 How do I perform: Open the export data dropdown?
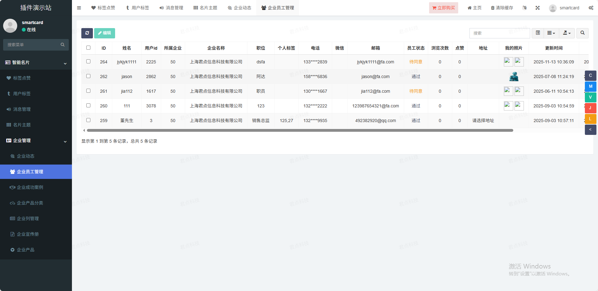click(x=566, y=33)
